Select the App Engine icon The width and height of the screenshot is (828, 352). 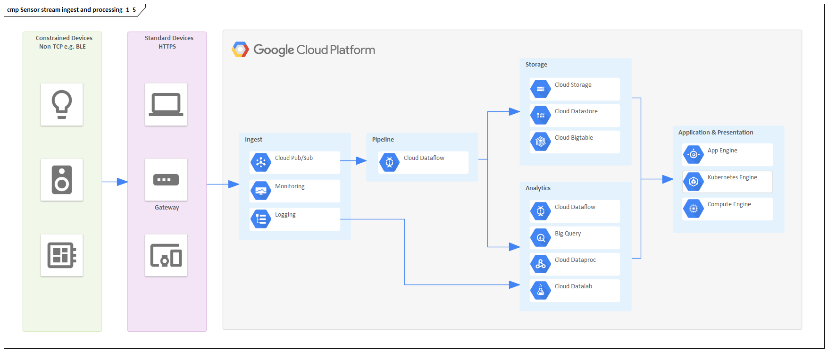(x=693, y=154)
